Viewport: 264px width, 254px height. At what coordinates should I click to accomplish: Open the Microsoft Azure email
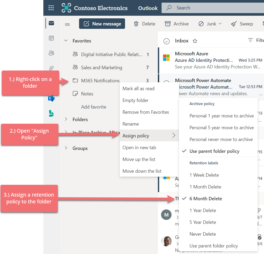pos(211,60)
